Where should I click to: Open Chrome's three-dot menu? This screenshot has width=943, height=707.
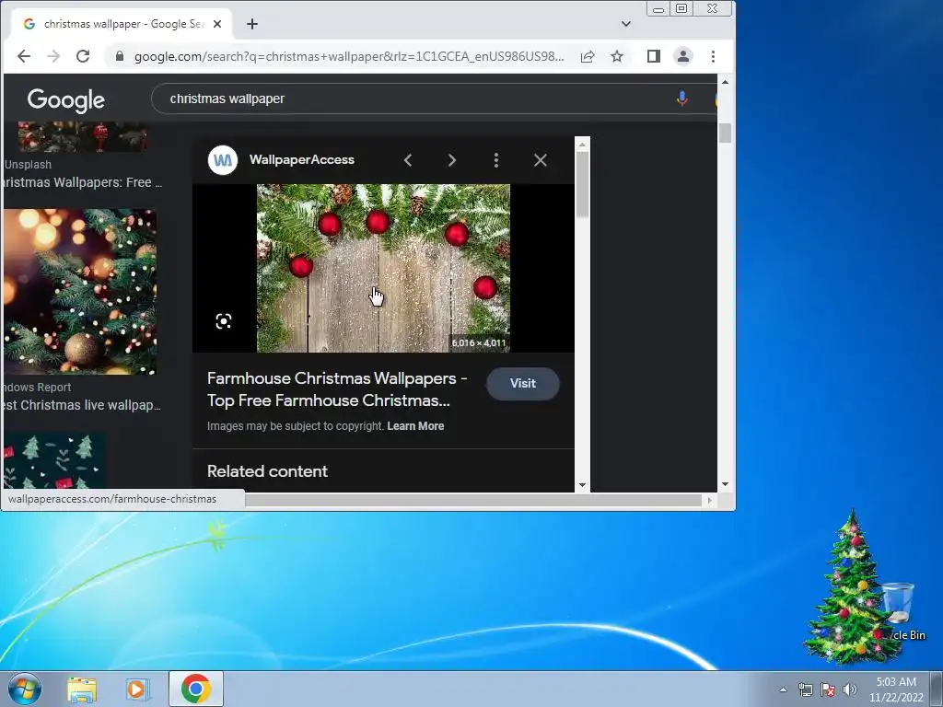[x=714, y=56]
